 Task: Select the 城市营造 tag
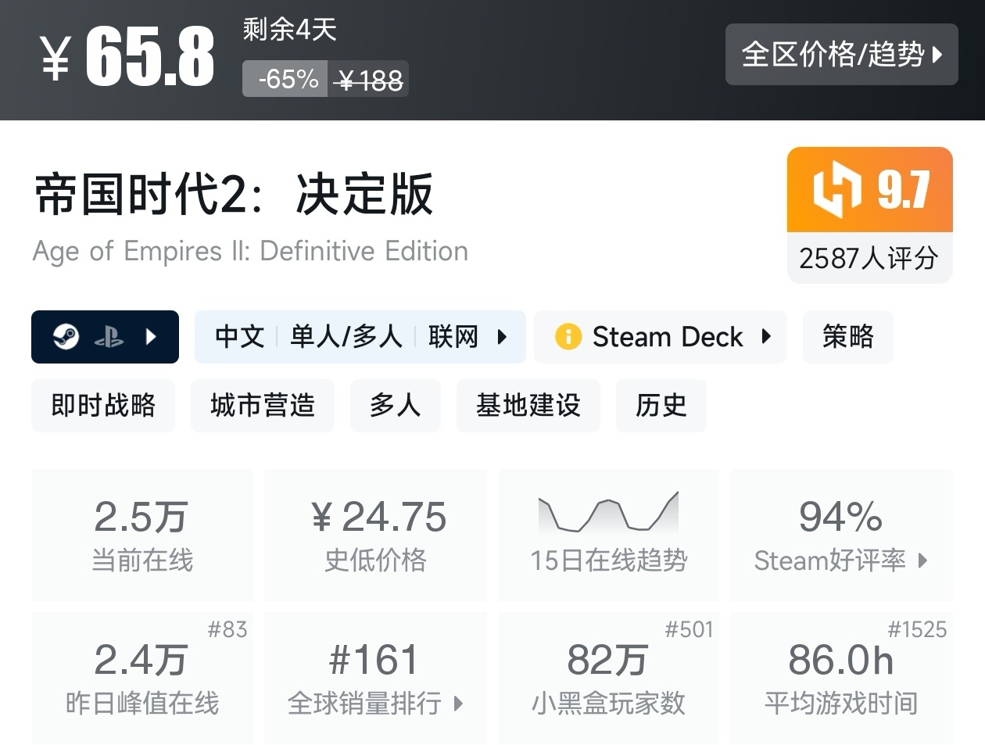[x=263, y=406]
